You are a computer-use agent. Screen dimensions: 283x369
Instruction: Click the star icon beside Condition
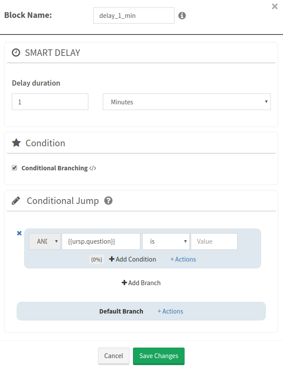click(16, 143)
